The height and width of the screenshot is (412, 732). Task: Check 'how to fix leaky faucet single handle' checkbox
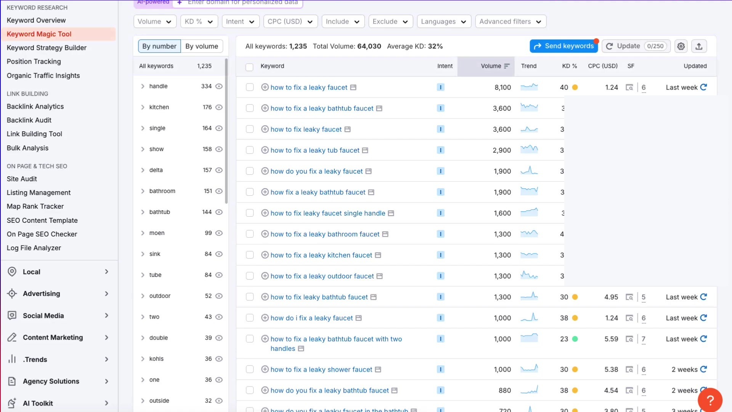[x=250, y=213]
